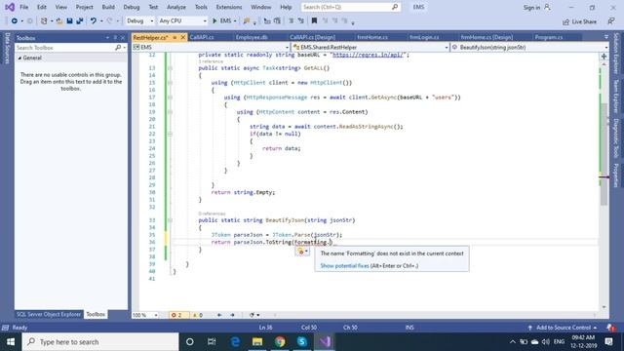Open the Extensions menu
This screenshot has width=624, height=351.
tap(229, 7)
